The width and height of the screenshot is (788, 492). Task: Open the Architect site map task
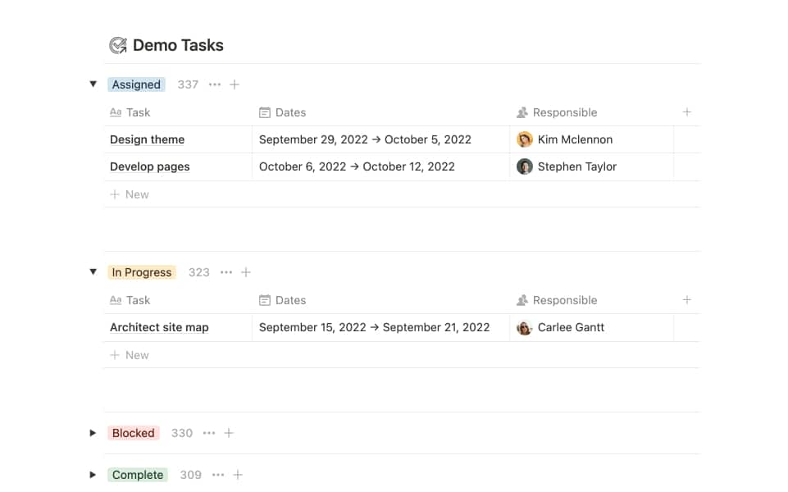click(x=159, y=327)
